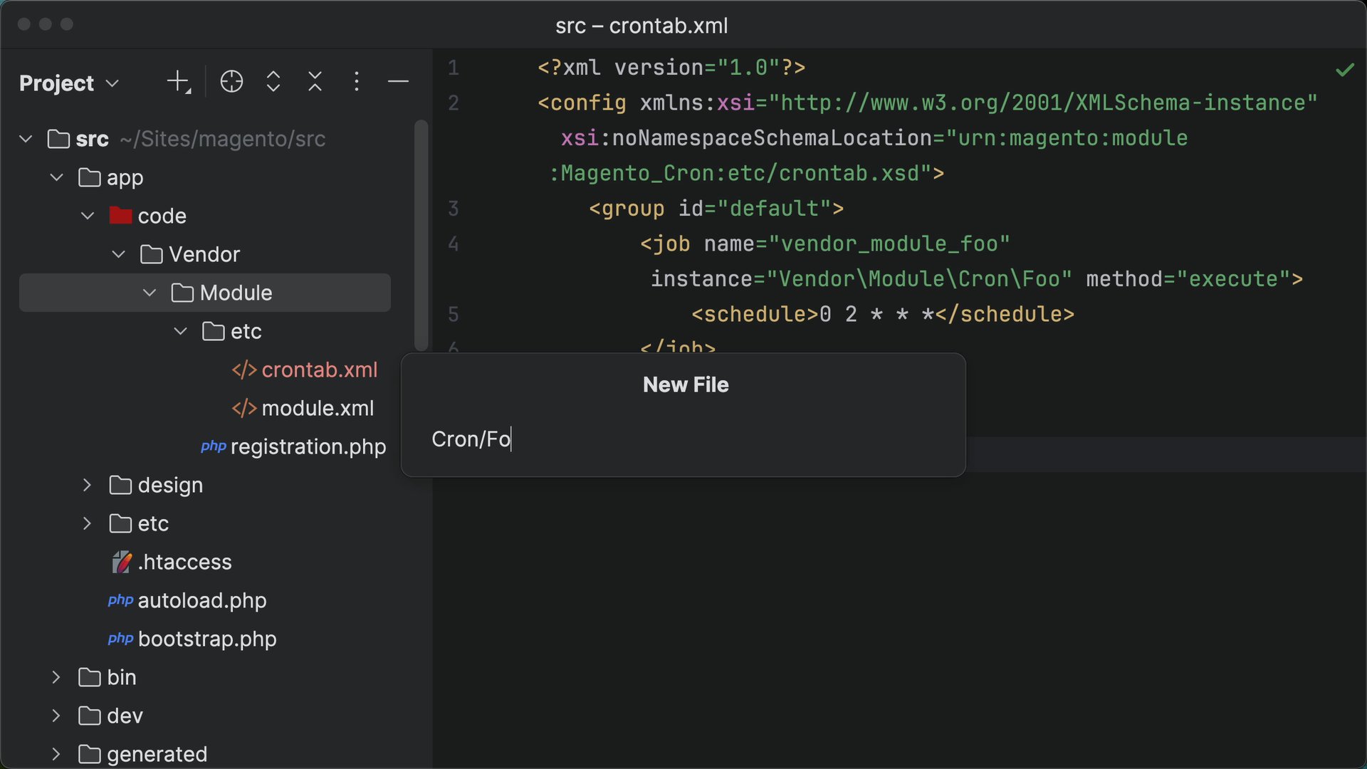The width and height of the screenshot is (1367, 769).
Task: Collapse the app folder
Action: pyautogui.click(x=57, y=177)
